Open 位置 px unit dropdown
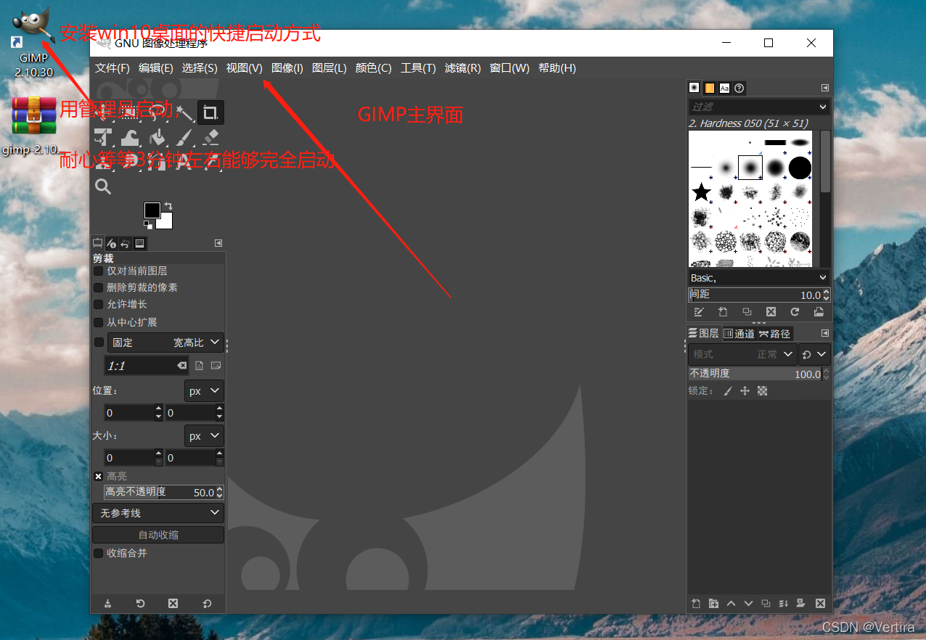This screenshot has height=640, width=926. [204, 391]
